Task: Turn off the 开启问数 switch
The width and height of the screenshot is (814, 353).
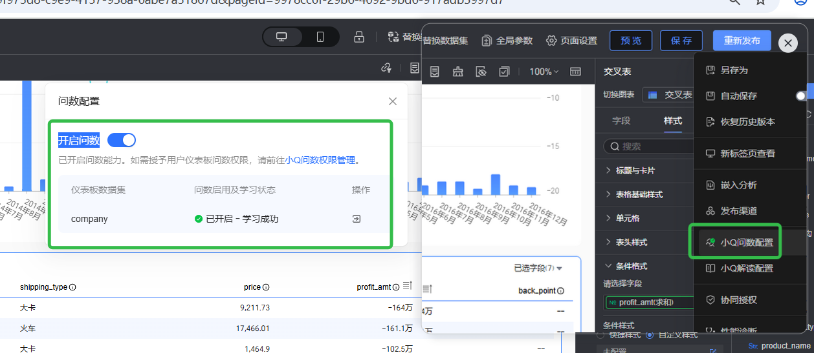Action: (x=121, y=140)
